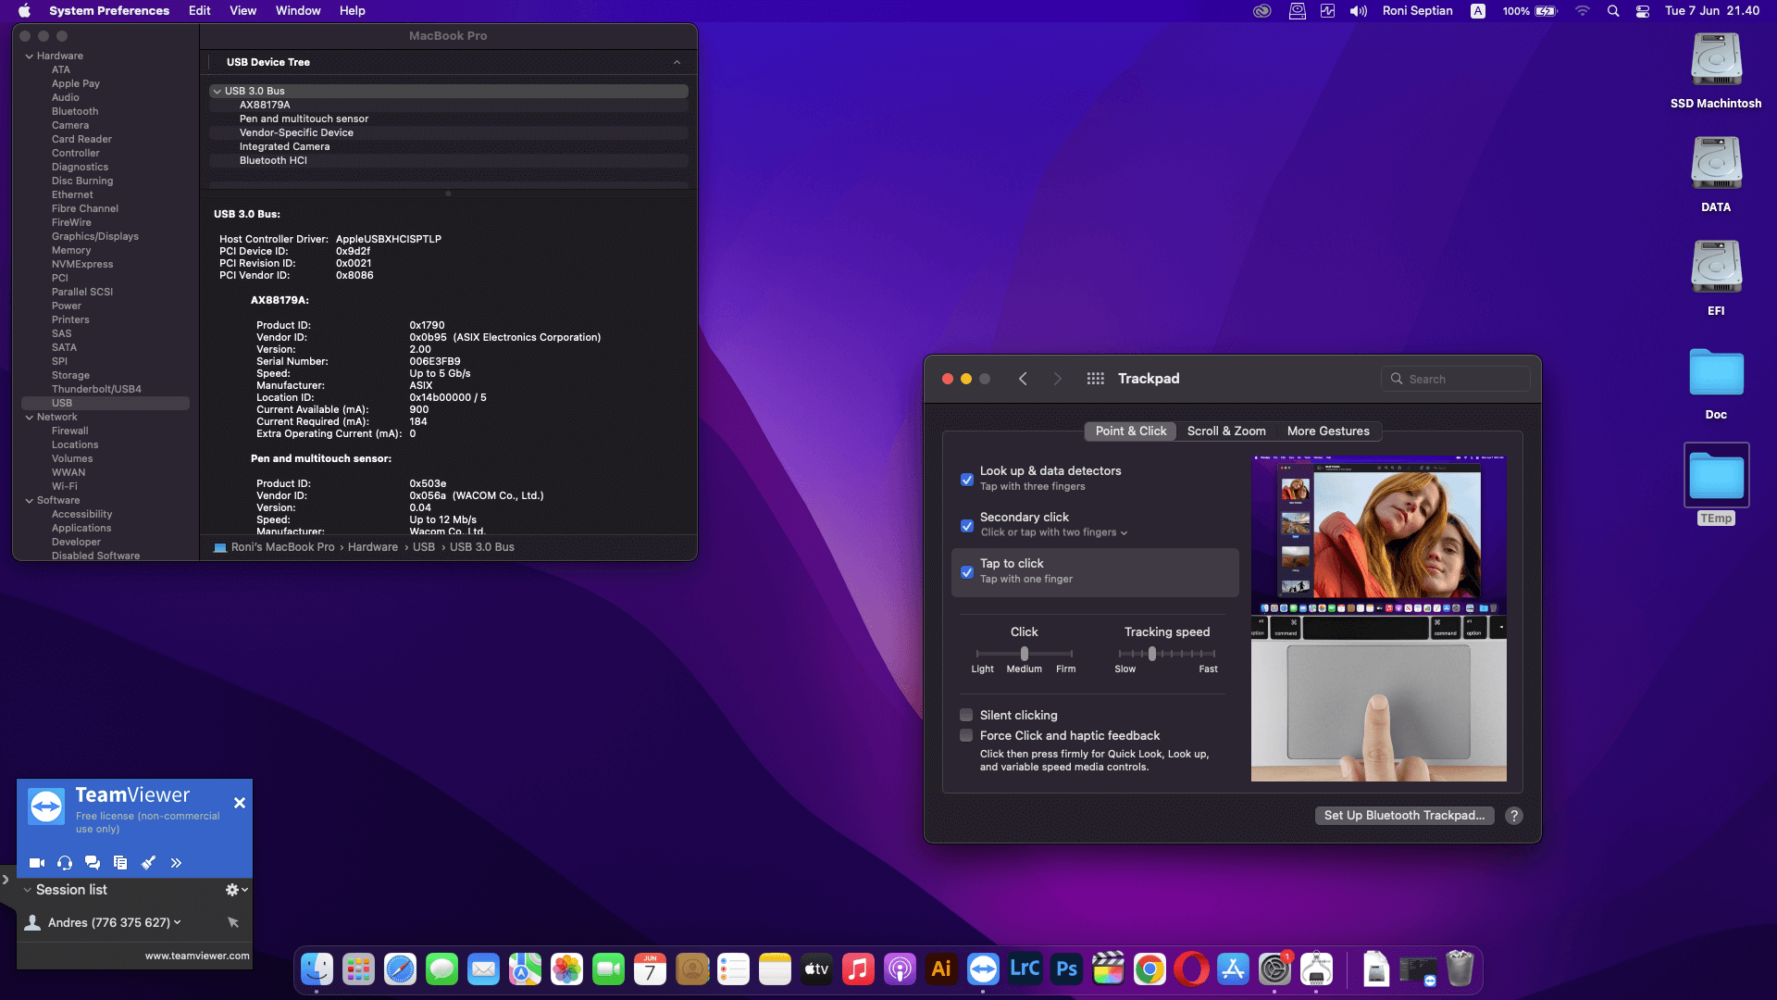Open the Andres session dropdown

click(x=178, y=922)
